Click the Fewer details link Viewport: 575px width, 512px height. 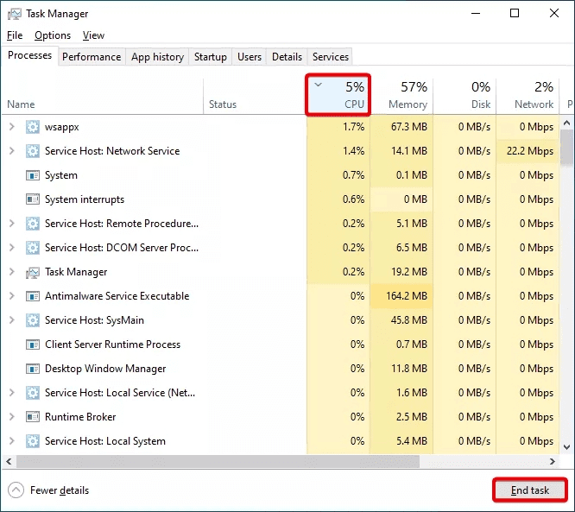pyautogui.click(x=60, y=490)
